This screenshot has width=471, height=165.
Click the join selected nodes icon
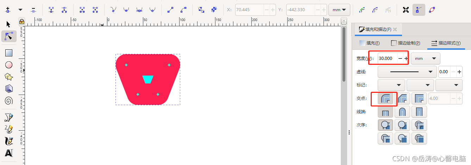(x=51, y=10)
